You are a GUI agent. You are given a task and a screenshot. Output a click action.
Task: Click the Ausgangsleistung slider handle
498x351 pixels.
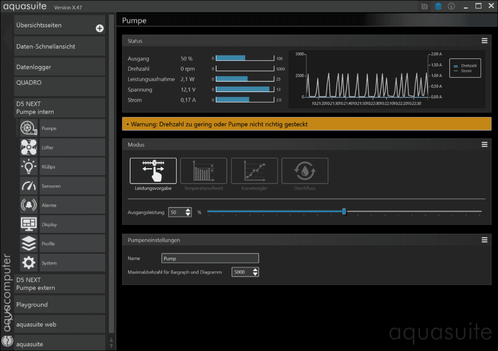pyautogui.click(x=344, y=211)
